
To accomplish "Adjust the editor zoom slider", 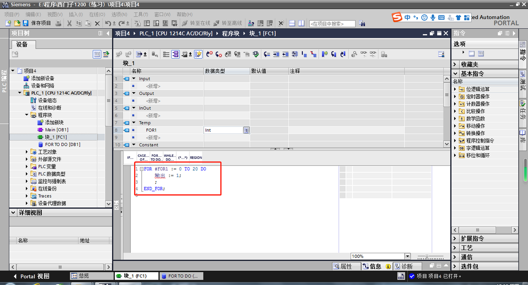I will [426, 256].
